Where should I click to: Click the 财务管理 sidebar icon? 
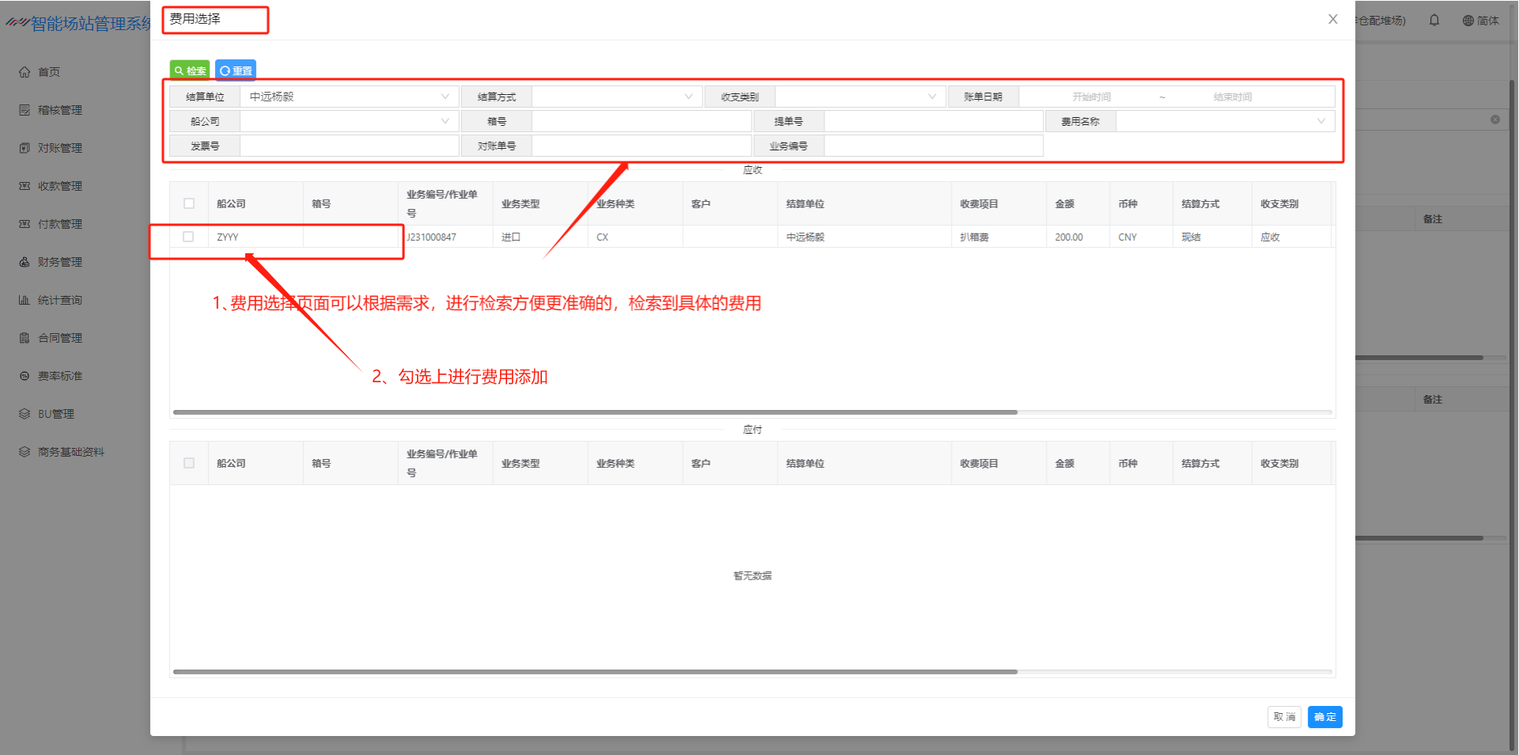tap(25, 262)
